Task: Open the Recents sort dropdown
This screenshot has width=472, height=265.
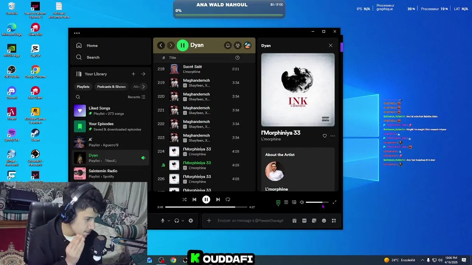Action: tap(136, 97)
